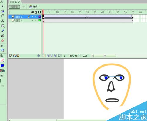Click frame 15 on the timeline ruler
Screen dimensions: 147x121
click(65, 12)
